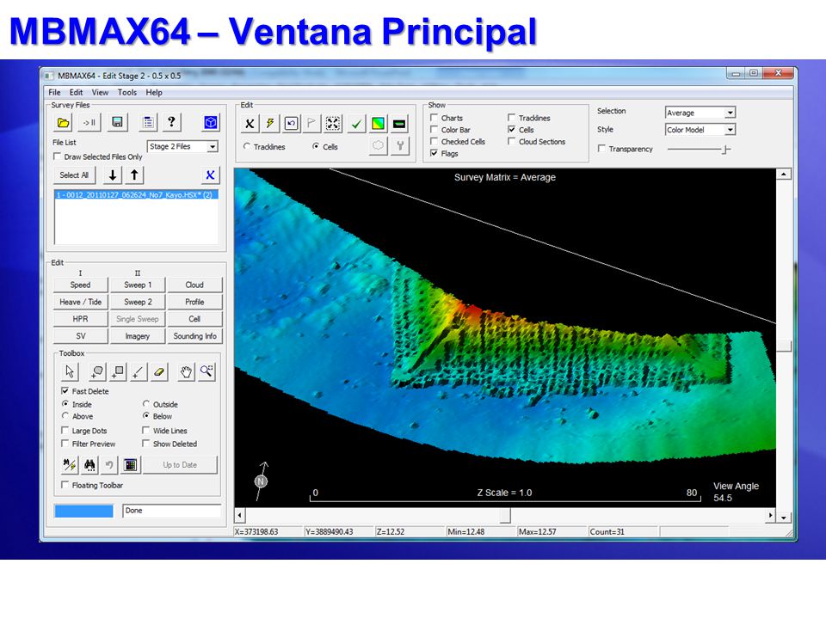The image size is (826, 619).
Task: Click the blue X icon beside the file list arrows
Action: click(x=210, y=175)
